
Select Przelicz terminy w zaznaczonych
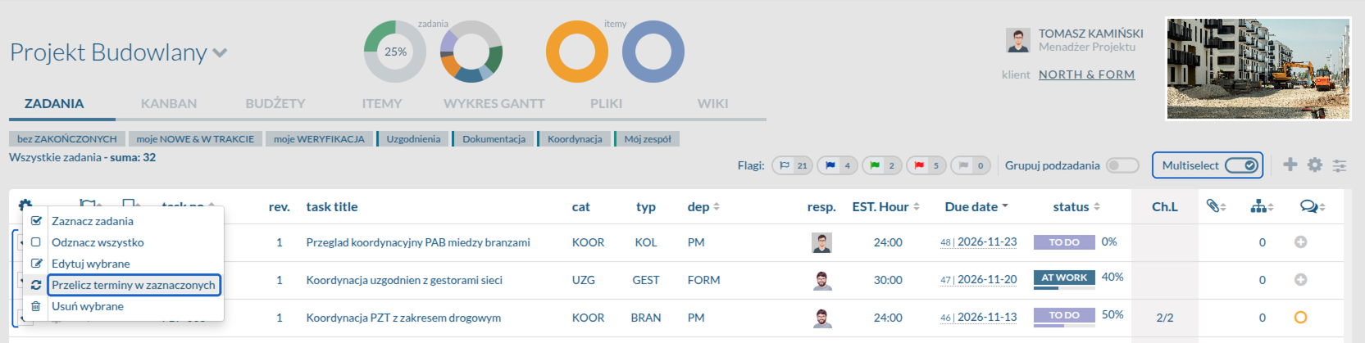pyautogui.click(x=134, y=285)
